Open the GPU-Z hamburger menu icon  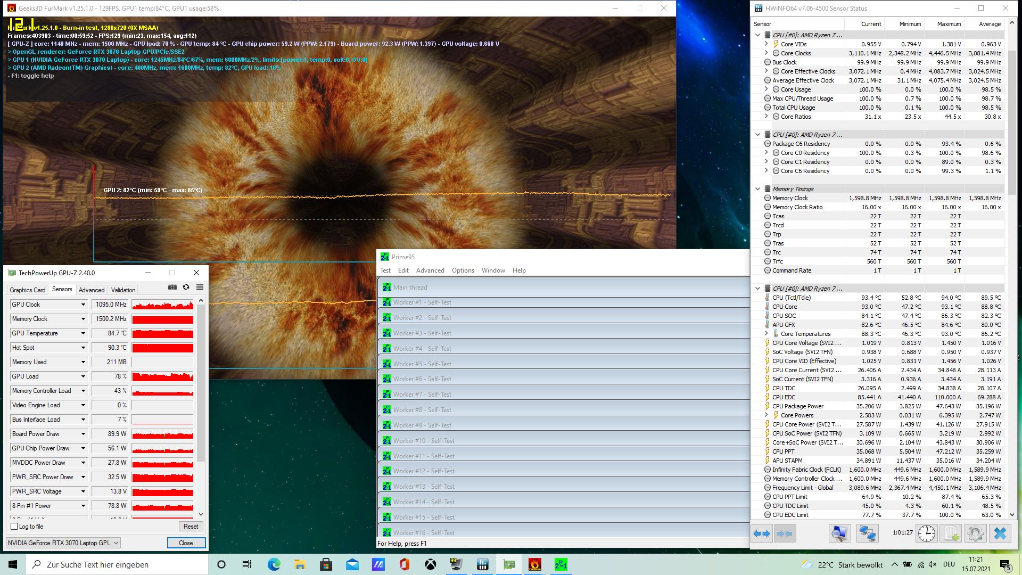(200, 287)
